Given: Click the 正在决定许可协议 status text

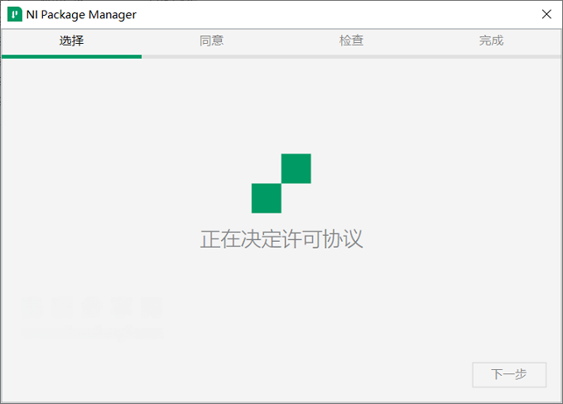Looking at the screenshot, I should coord(281,239).
